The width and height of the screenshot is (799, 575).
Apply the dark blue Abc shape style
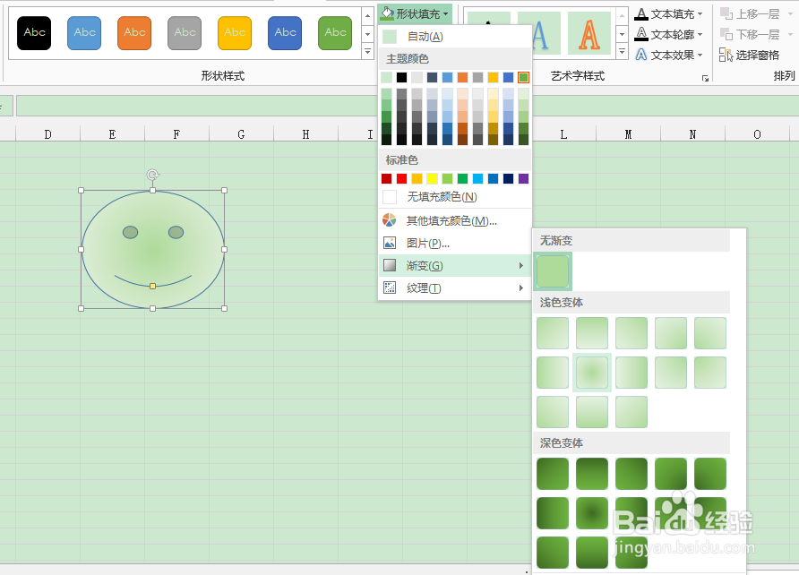285,32
